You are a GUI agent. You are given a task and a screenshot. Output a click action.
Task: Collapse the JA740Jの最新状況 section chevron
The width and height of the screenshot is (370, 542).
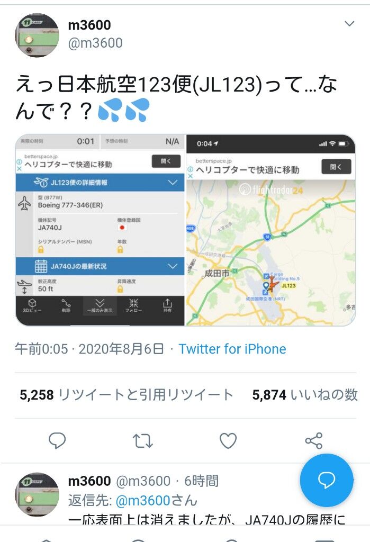(x=173, y=266)
